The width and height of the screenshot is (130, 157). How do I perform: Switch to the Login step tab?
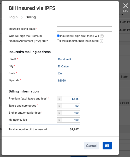[x=13, y=17]
